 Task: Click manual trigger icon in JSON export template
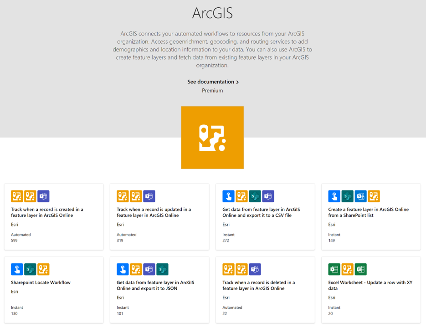coord(123,269)
